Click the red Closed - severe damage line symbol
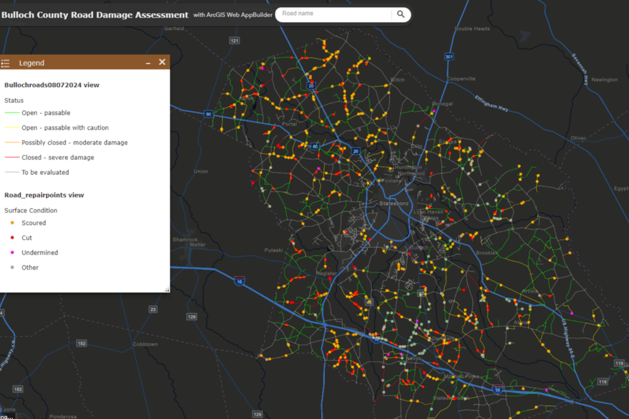 [x=12, y=158]
